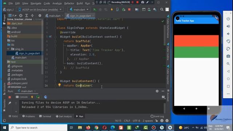Hot reload from the Run console toolbar
This screenshot has width=233, height=131.
point(32,97)
